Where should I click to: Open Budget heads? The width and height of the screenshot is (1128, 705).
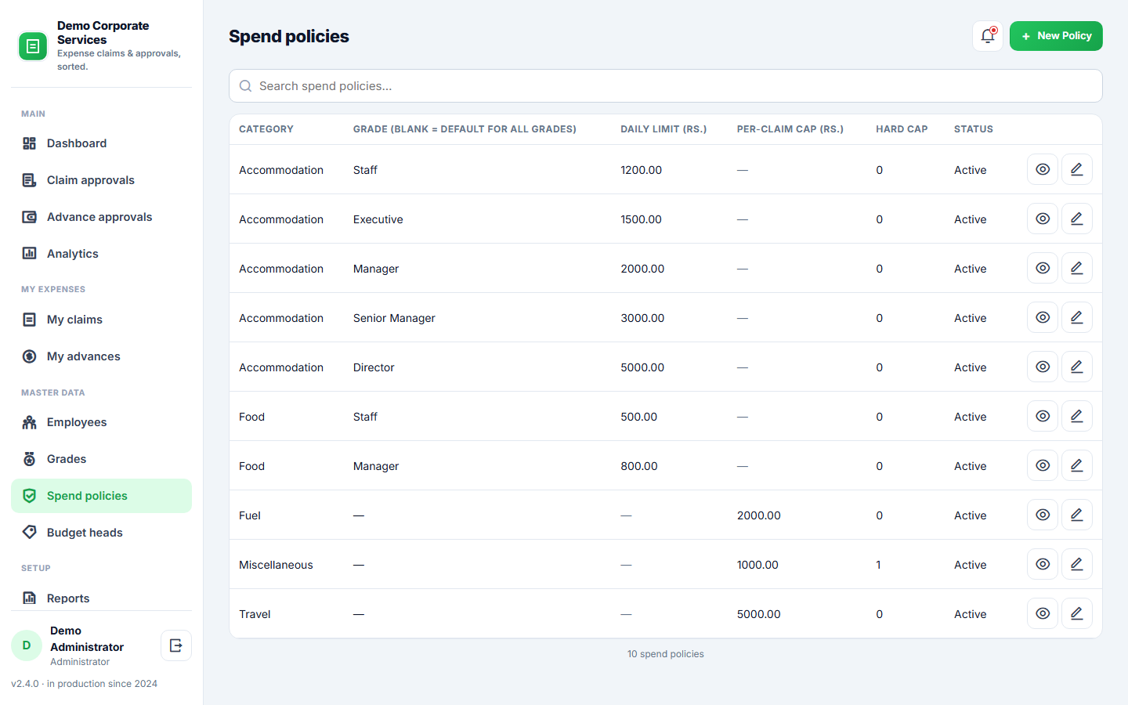coord(101,533)
